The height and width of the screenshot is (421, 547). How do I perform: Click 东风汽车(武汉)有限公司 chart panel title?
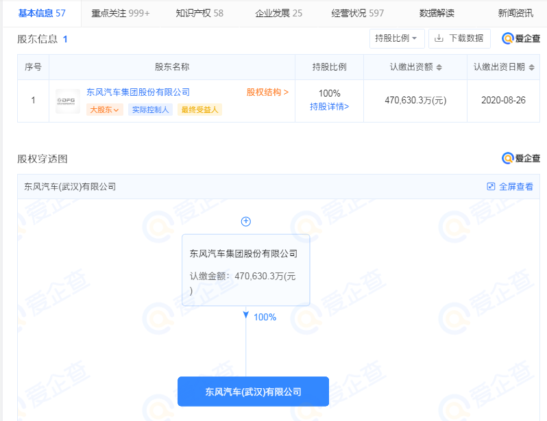point(70,187)
